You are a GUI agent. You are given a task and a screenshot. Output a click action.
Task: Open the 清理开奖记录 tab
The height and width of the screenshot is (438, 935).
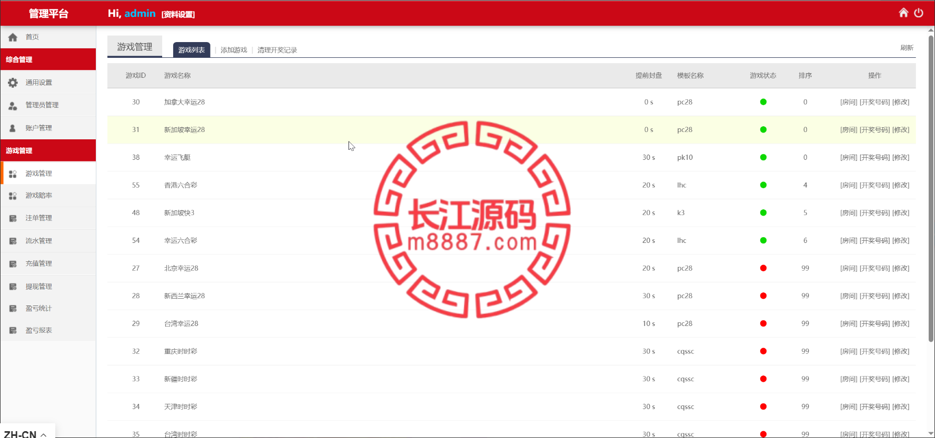277,50
